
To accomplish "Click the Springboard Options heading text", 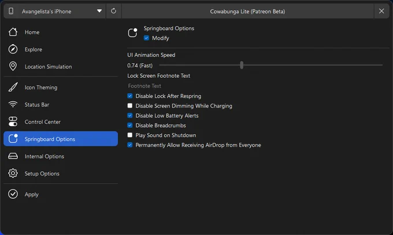I will pyautogui.click(x=169, y=28).
